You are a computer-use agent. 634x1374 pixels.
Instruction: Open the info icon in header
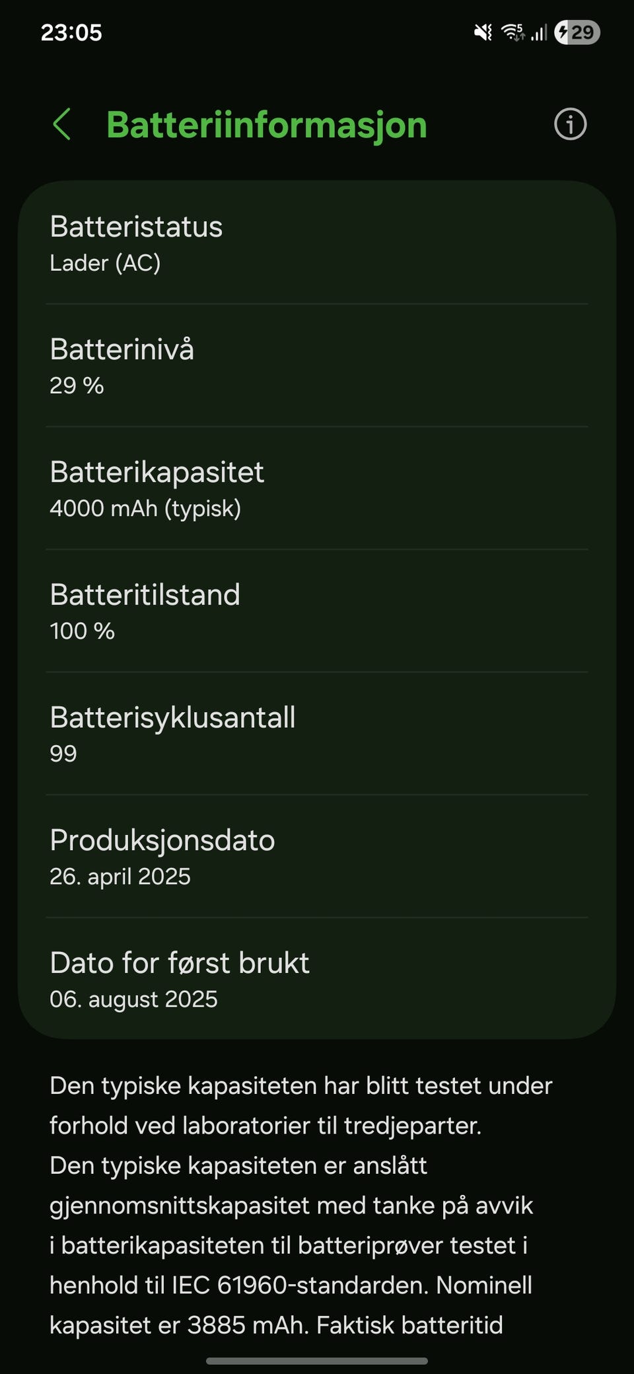click(x=570, y=124)
